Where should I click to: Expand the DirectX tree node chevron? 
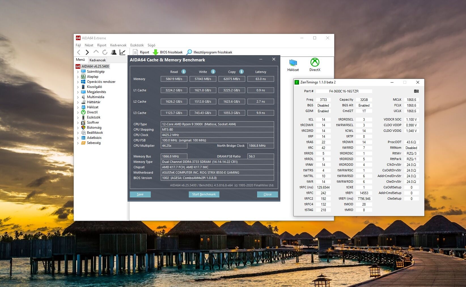coord(78,113)
